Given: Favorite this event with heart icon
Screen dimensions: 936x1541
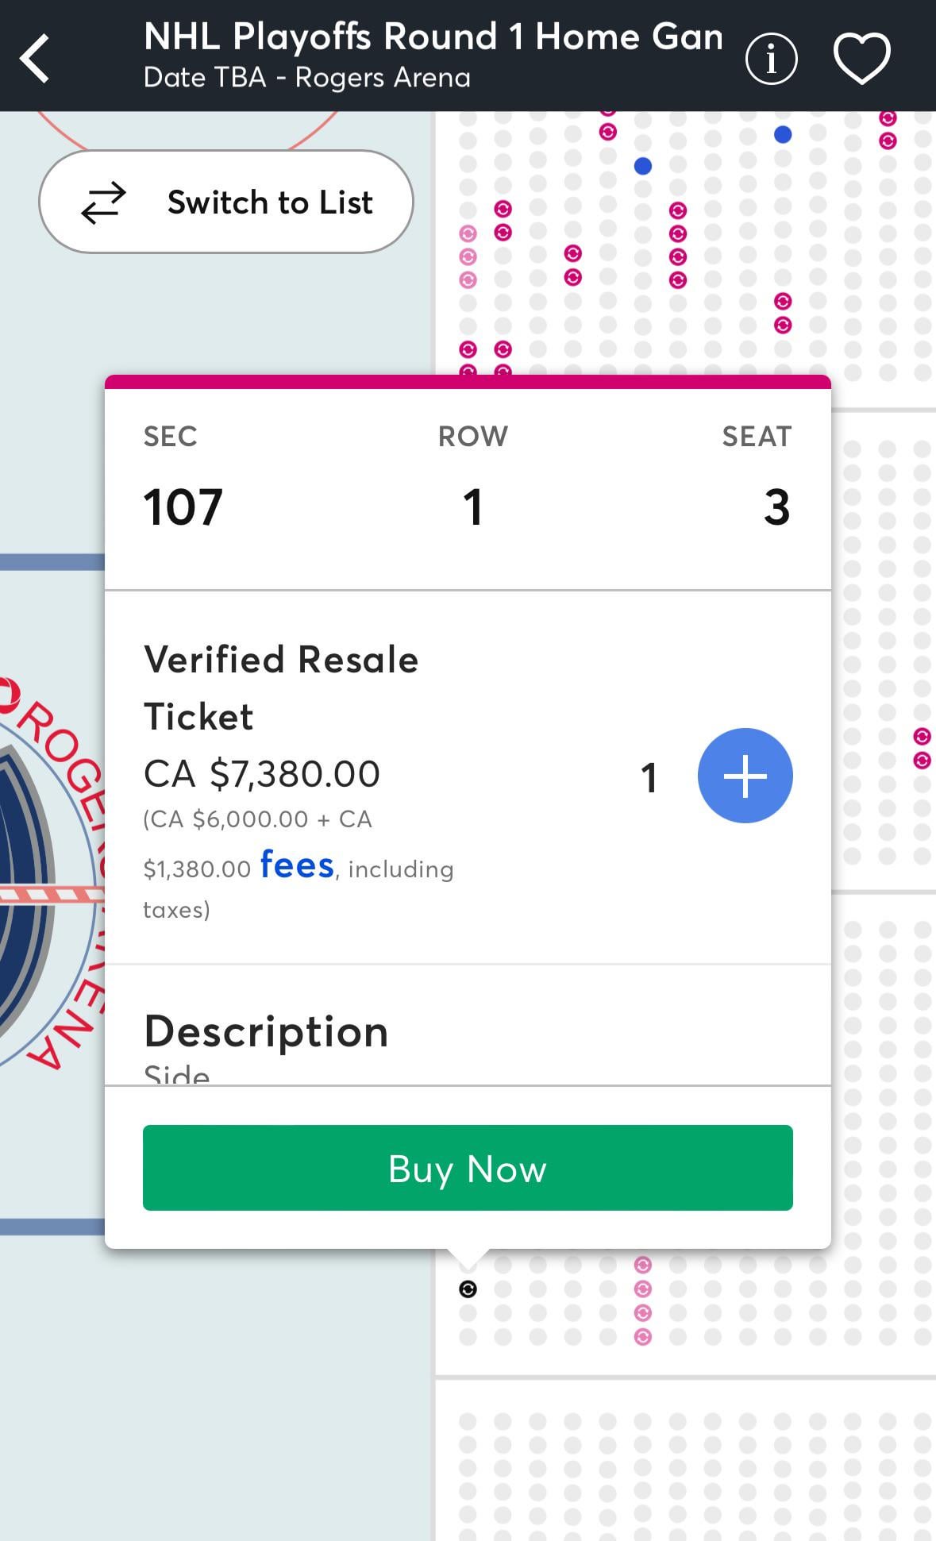Looking at the screenshot, I should [861, 58].
